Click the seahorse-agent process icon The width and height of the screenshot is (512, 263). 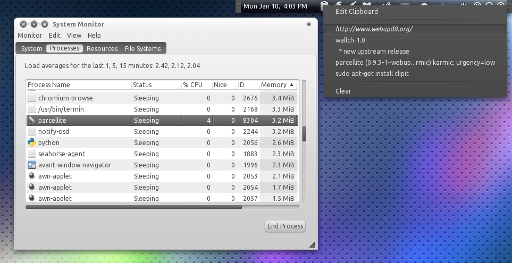32,154
